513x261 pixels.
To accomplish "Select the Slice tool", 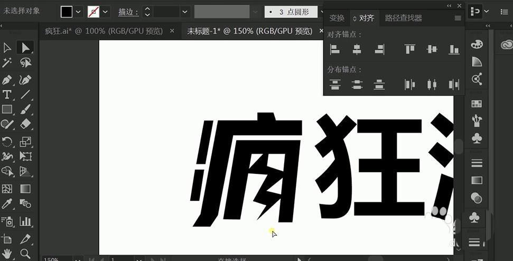I will click(x=25, y=239).
